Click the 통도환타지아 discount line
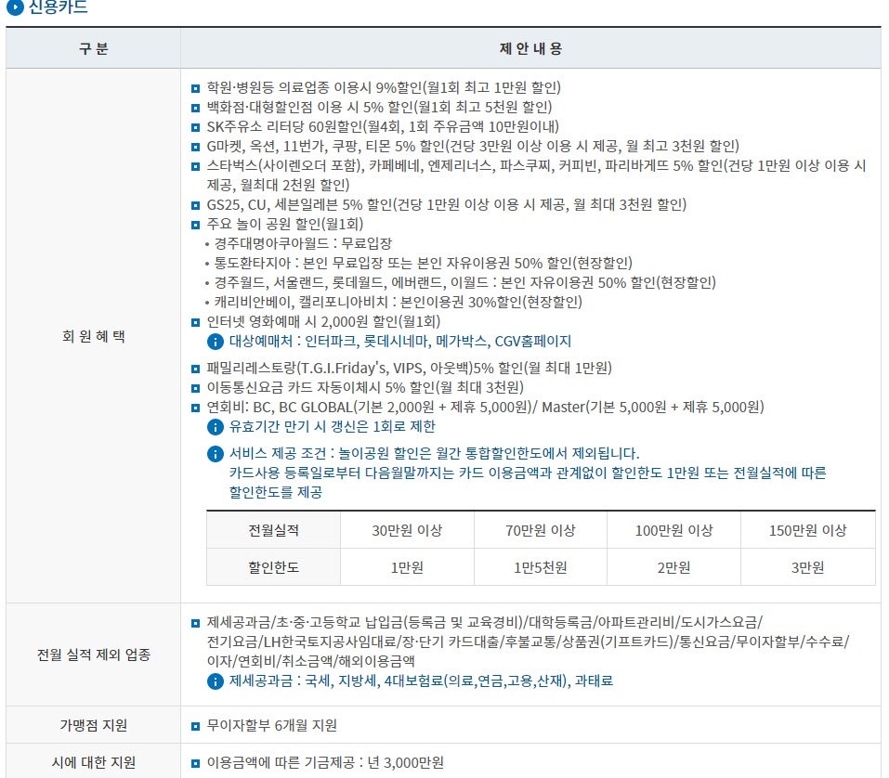The height and width of the screenshot is (778, 889). pyautogui.click(x=423, y=263)
